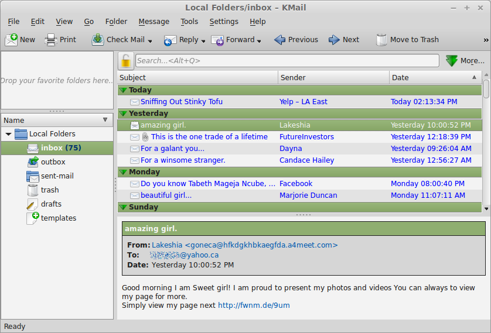491x333 pixels.
Task: Select the outbox folder label
Action: point(53,162)
